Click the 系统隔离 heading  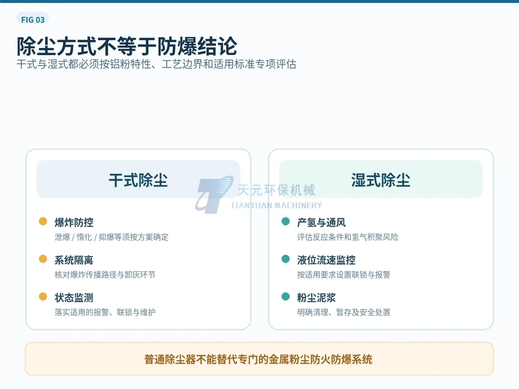coord(74,260)
